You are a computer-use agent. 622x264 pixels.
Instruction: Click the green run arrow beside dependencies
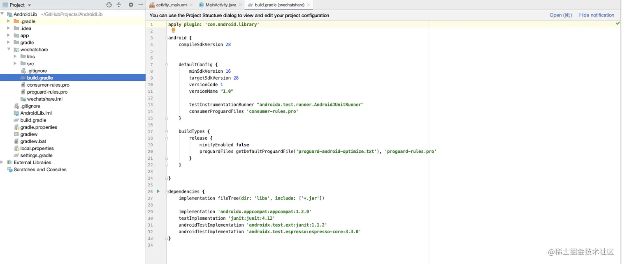coord(158,191)
